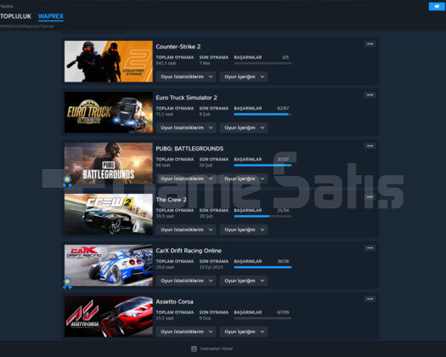Expand Oyun İstatistiklerim for Counter-Strike 2
The width and height of the screenshot is (446, 357).
(186, 76)
